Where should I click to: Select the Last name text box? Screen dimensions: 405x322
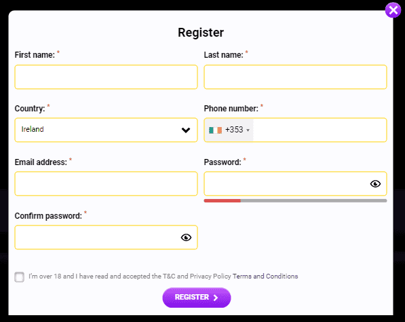295,77
